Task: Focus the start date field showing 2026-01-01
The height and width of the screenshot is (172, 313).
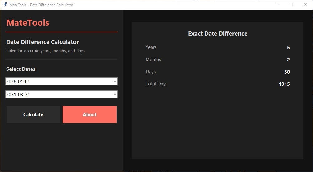Action: point(62,81)
